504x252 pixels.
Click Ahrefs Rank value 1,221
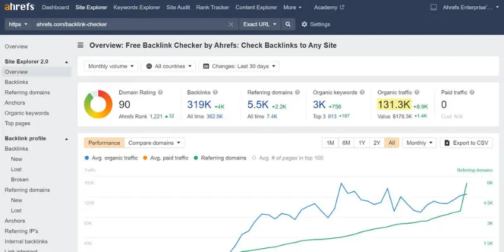click(x=156, y=117)
